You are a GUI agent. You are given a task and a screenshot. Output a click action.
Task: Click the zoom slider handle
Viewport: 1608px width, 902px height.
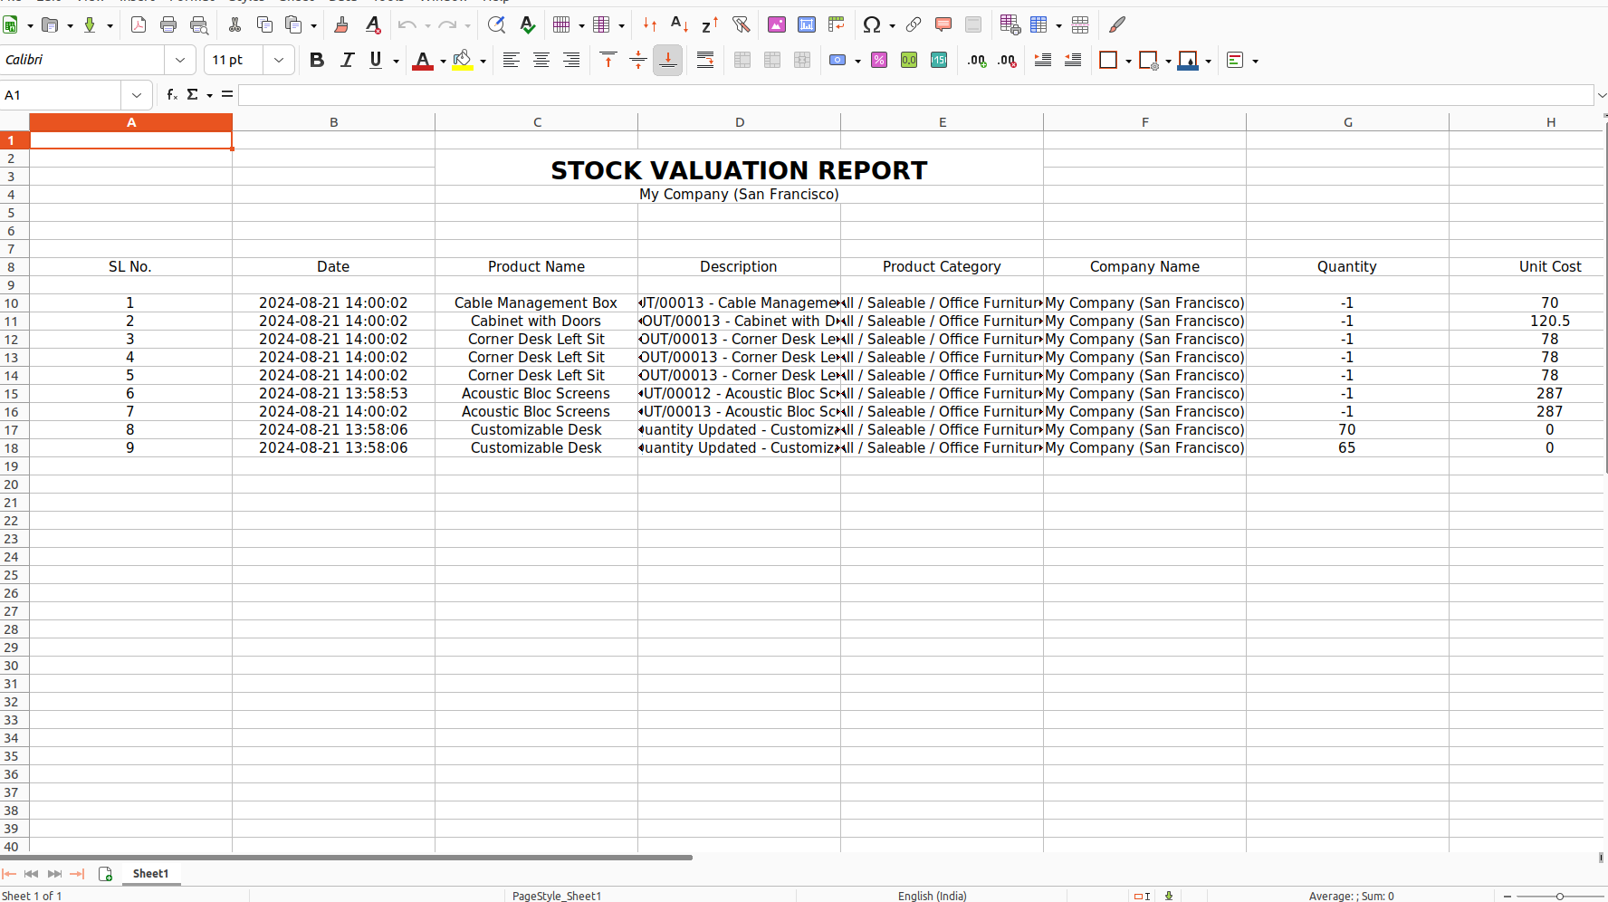1559,896
